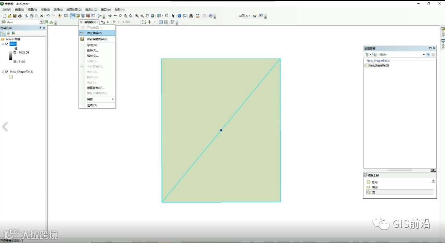
Task: Open search dropdown in Create Features panel
Action: [424, 54]
